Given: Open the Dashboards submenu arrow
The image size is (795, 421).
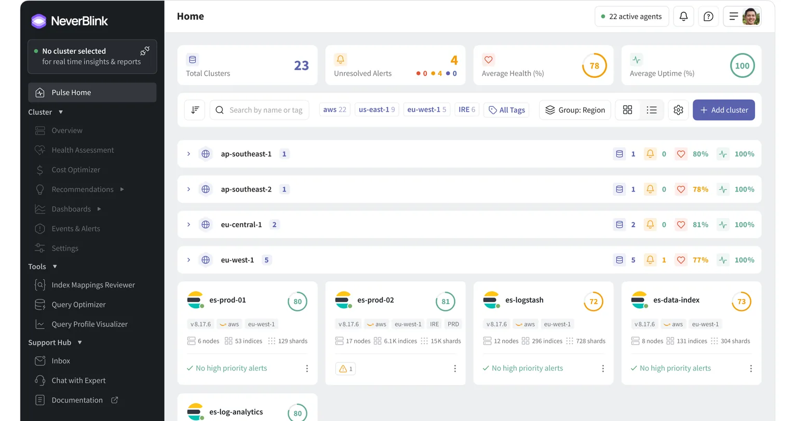Looking at the screenshot, I should [99, 209].
